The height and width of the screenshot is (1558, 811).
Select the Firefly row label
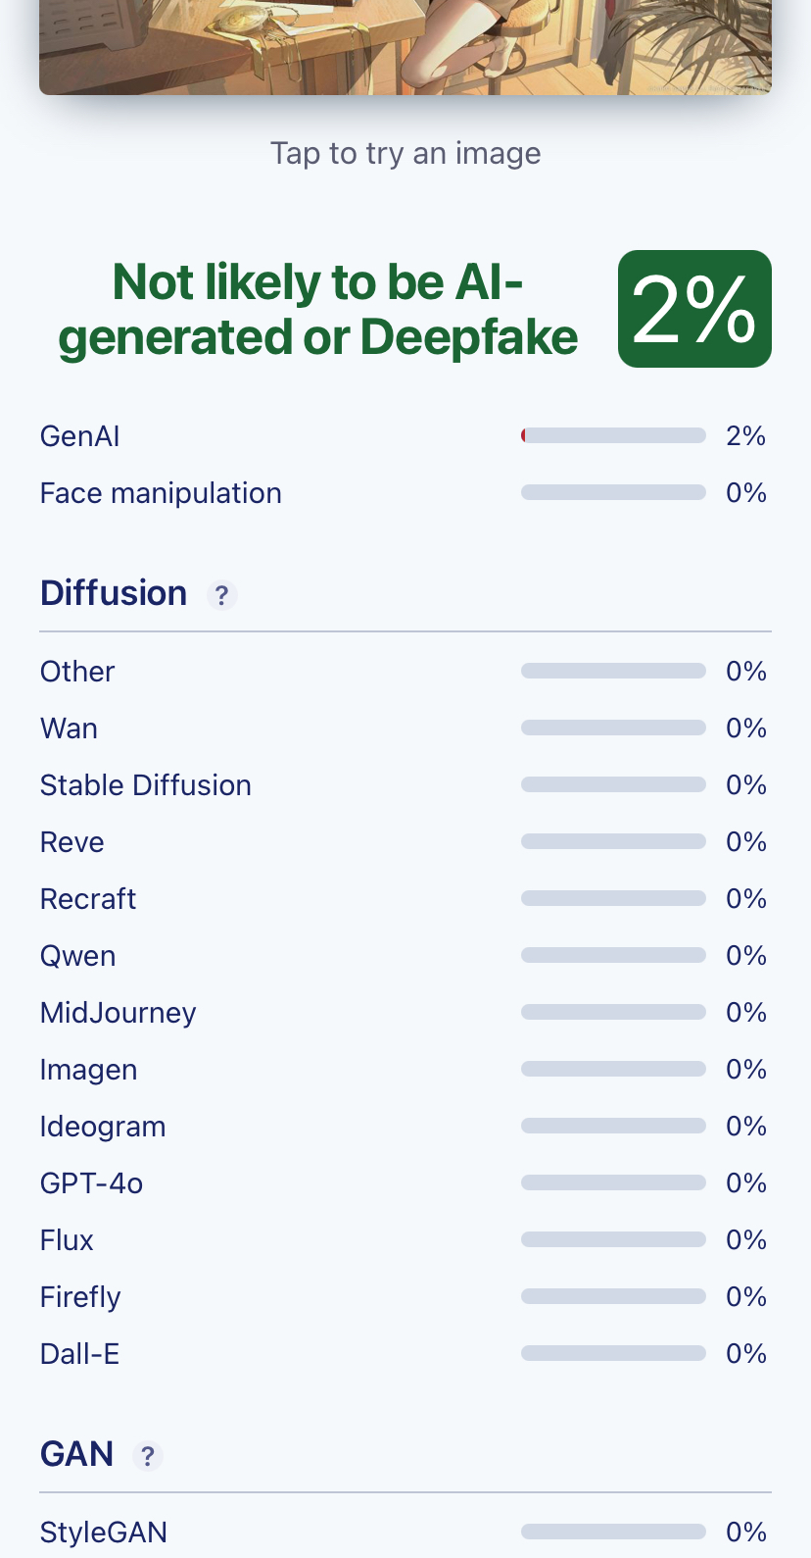coord(80,1297)
